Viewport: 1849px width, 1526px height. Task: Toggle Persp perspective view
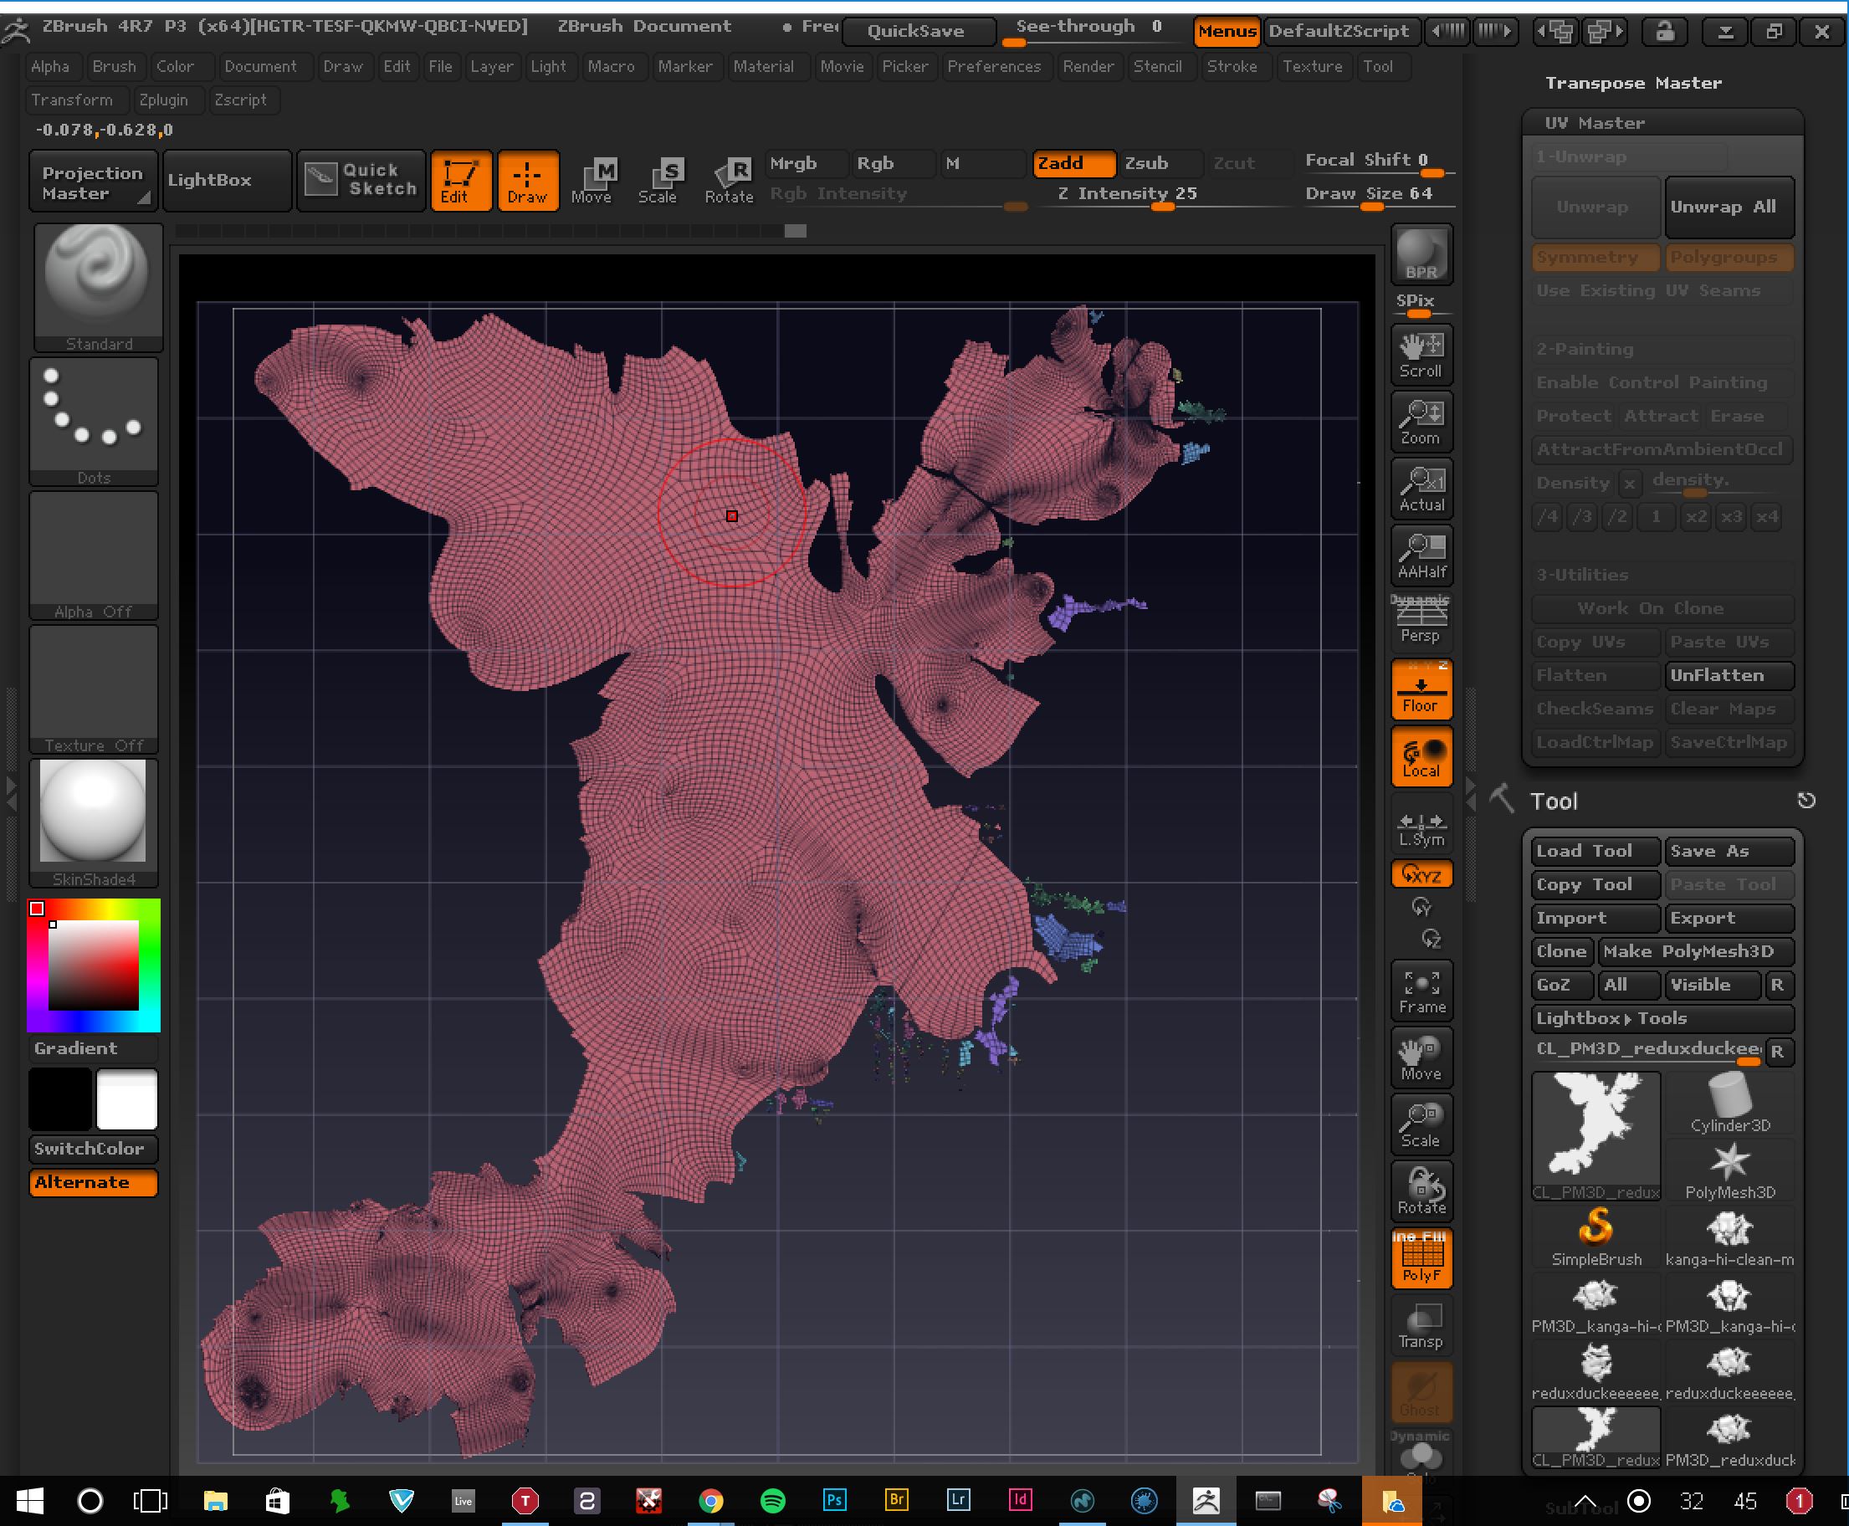(1421, 621)
